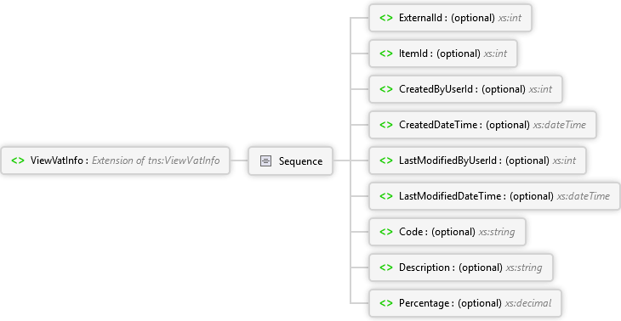621x321 pixels.
Task: Click the element icon beside LastModifiedDateTime
Action: coord(386,196)
